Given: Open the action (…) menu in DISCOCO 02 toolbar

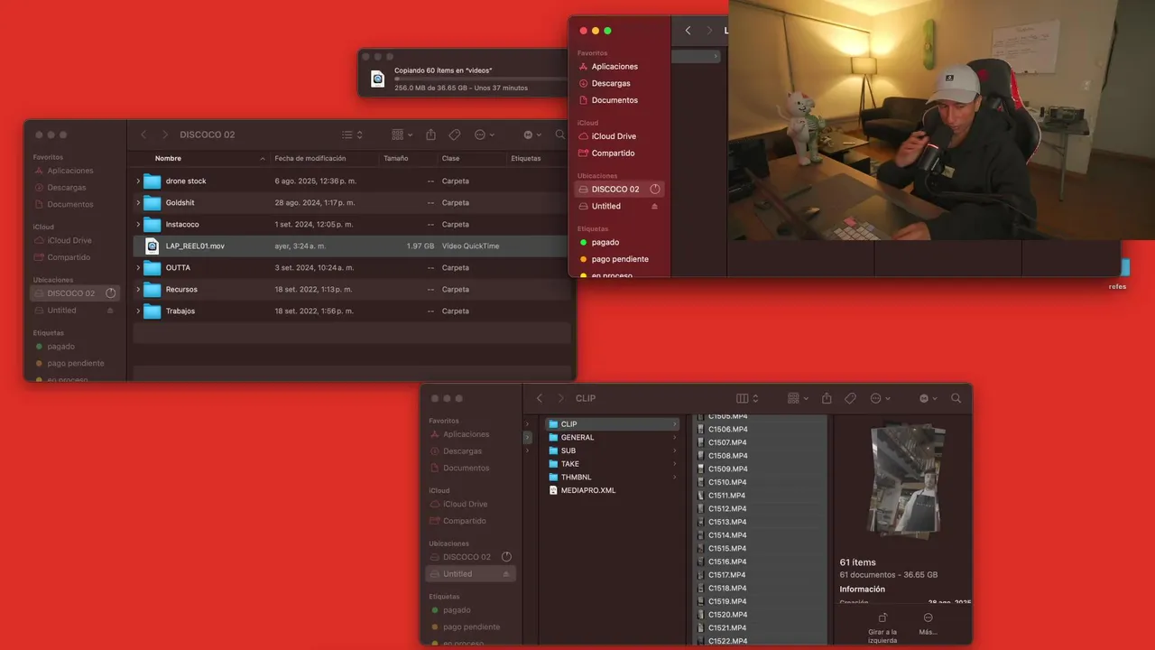Looking at the screenshot, I should (x=483, y=135).
